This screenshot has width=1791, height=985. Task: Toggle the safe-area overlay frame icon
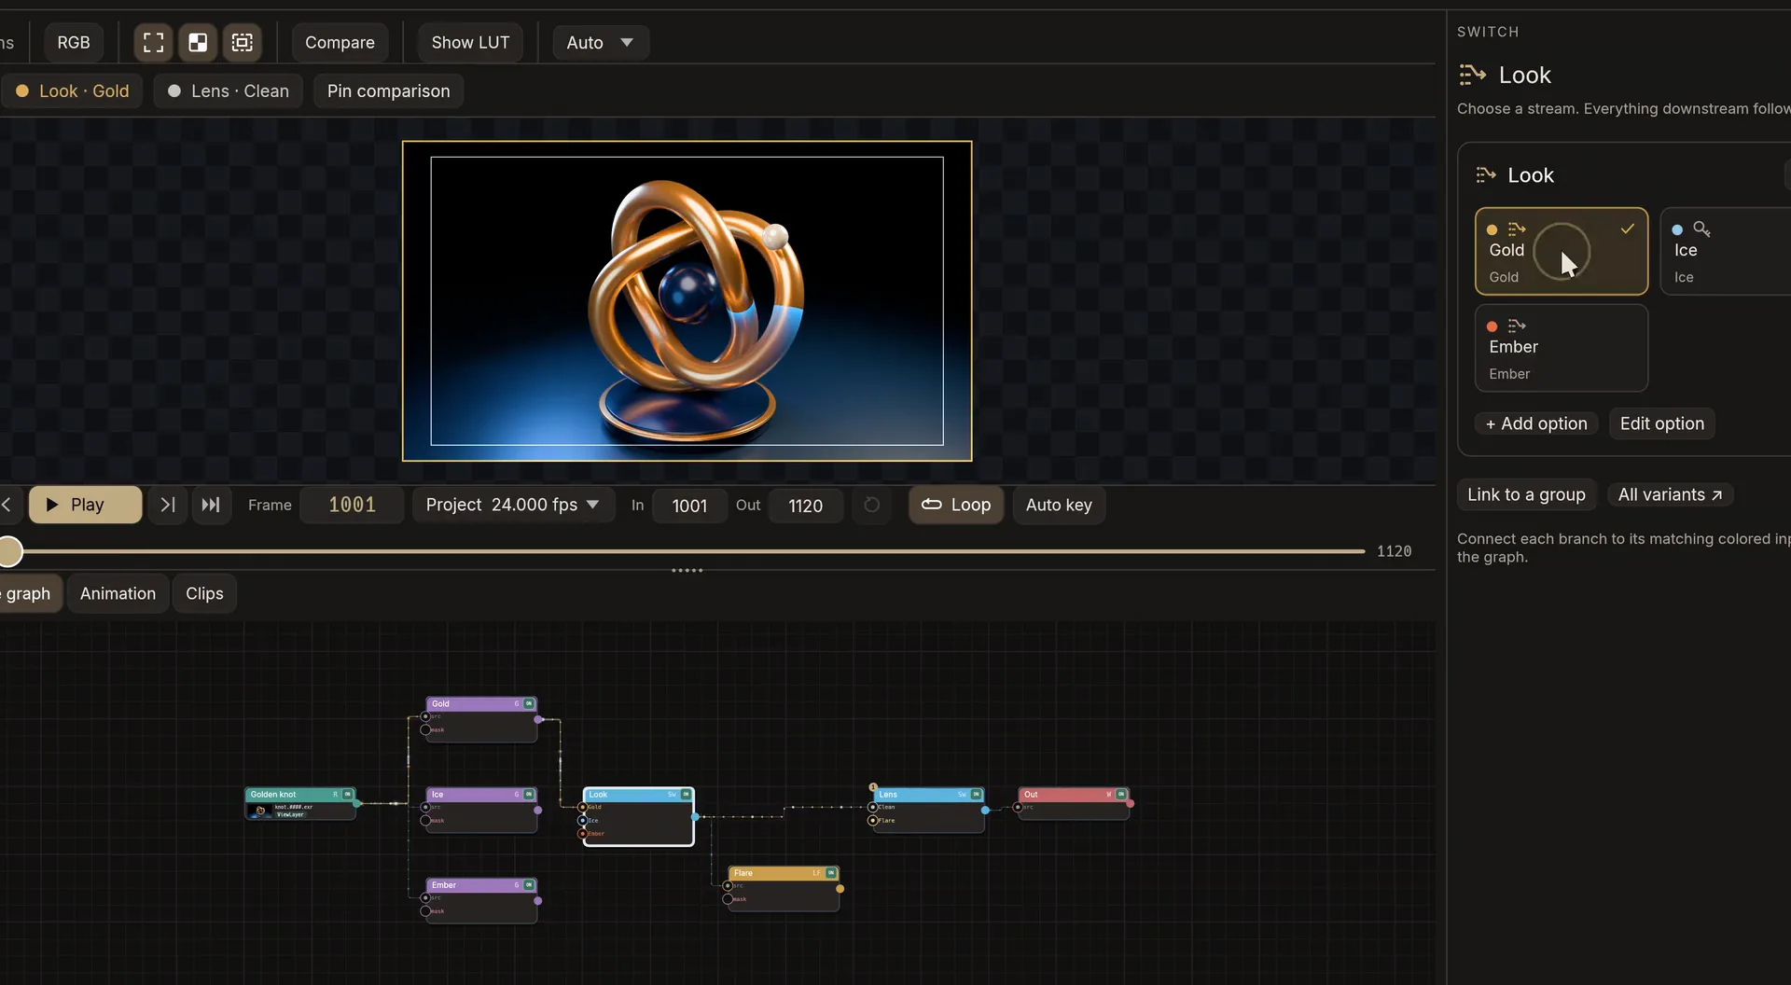pos(243,42)
